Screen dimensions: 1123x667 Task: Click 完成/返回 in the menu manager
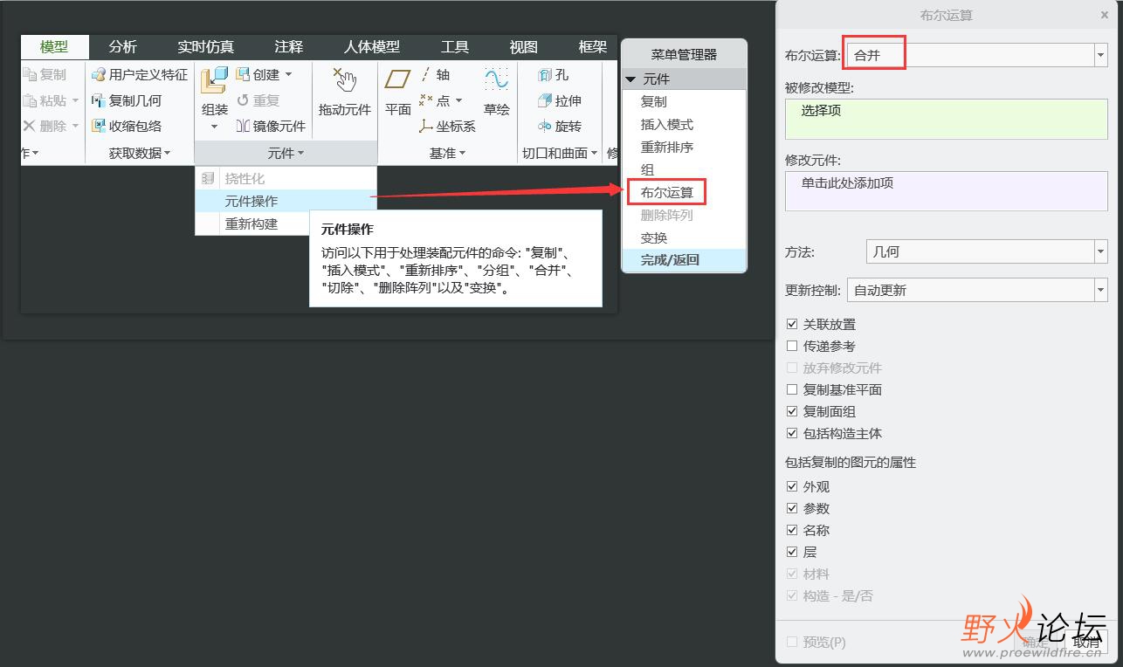point(685,260)
